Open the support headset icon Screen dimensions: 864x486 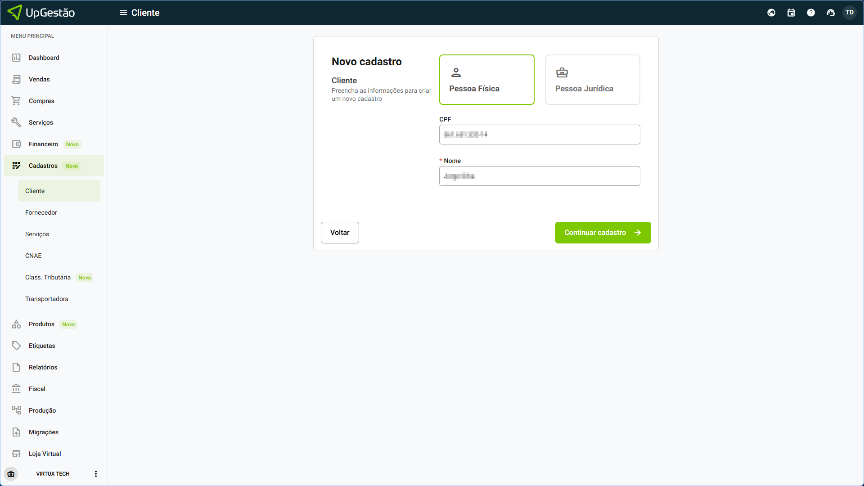831,13
